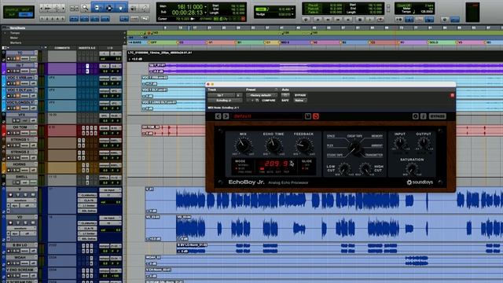Click the 209.9 echo time display
This screenshot has height=283, width=503.
click(277, 164)
